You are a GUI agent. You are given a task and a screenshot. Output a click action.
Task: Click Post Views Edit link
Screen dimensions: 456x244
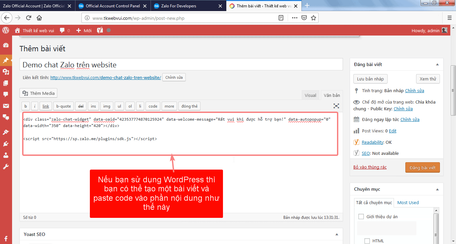click(x=393, y=131)
